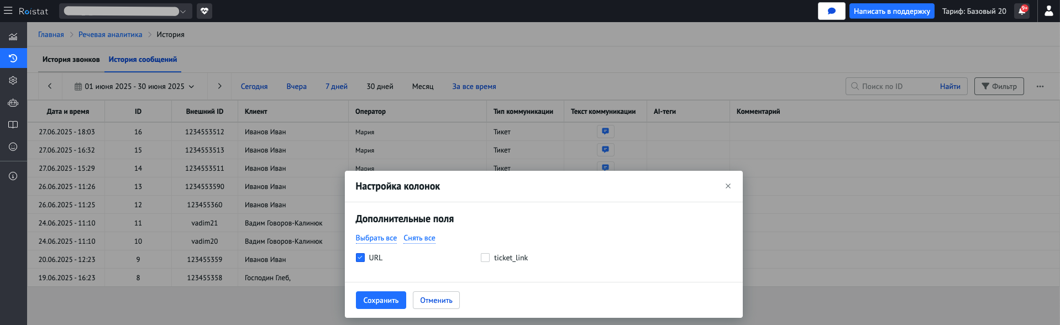Go to next date period arrow
1060x325 pixels.
coord(219,86)
